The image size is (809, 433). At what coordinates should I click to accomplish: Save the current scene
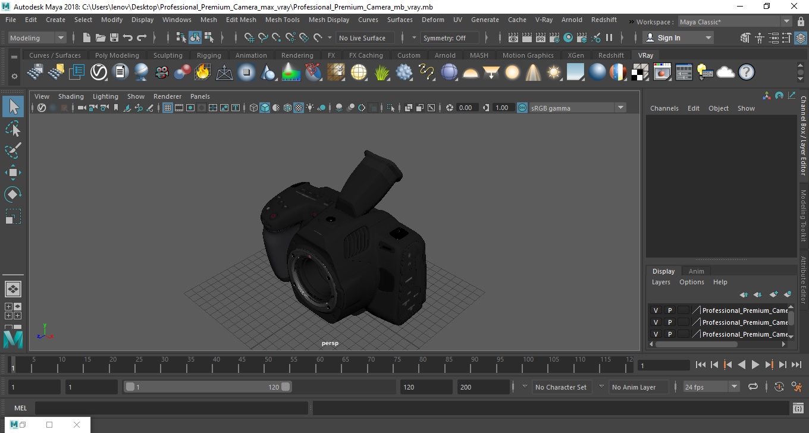114,37
